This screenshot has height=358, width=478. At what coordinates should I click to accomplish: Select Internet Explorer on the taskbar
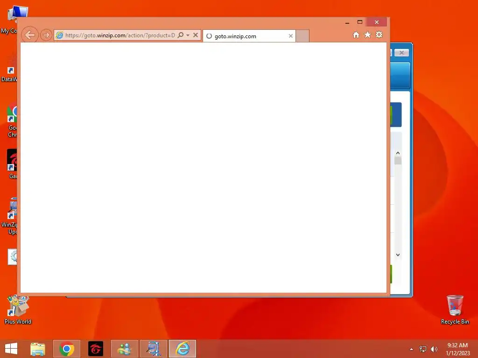183,349
